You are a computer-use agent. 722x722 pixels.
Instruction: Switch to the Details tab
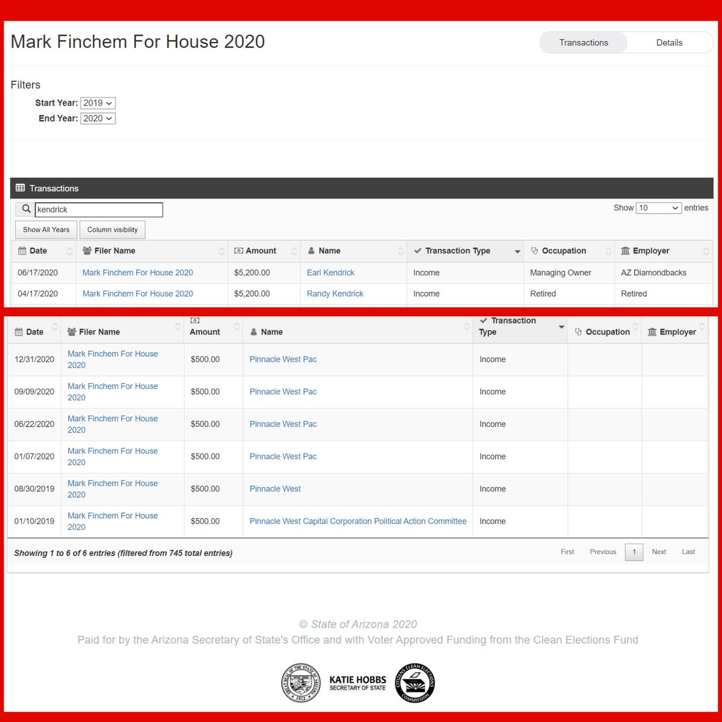669,43
